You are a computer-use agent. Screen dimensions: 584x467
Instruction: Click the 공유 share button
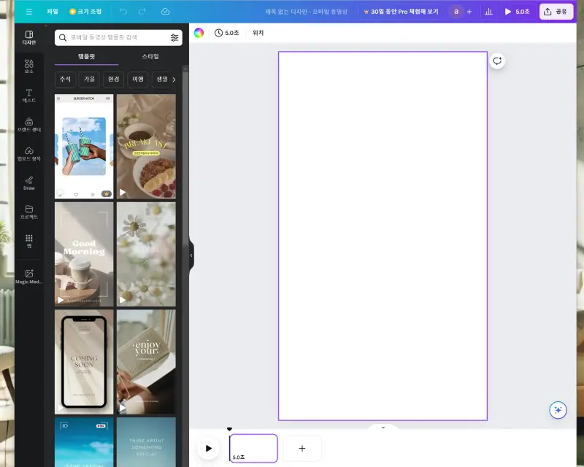pyautogui.click(x=556, y=12)
